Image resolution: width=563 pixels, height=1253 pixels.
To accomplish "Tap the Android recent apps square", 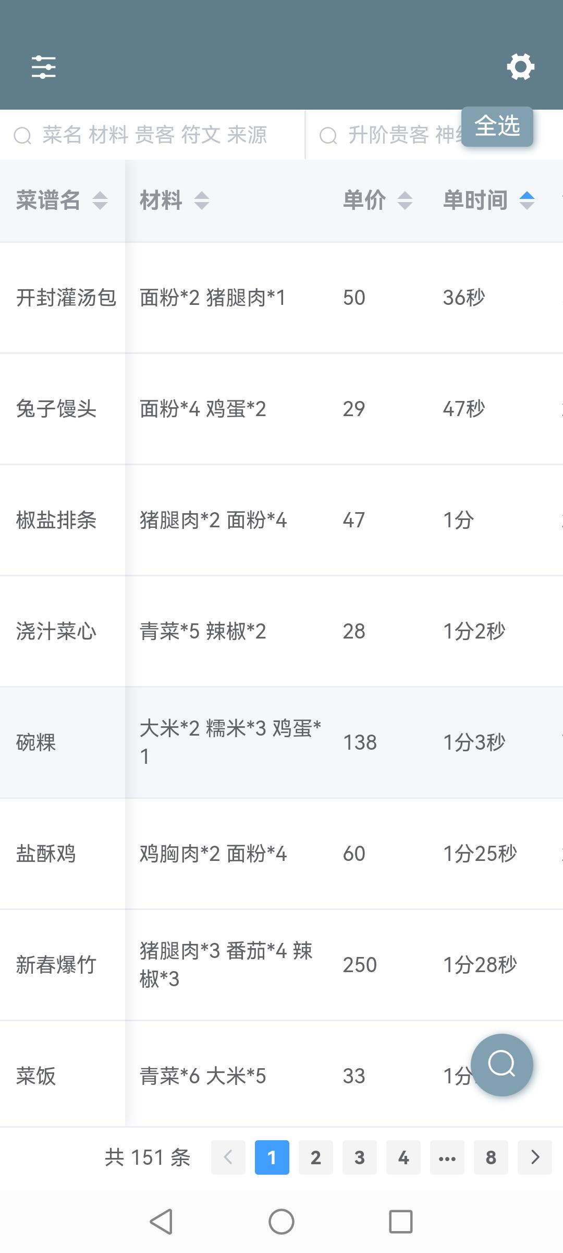I will coord(401,1222).
